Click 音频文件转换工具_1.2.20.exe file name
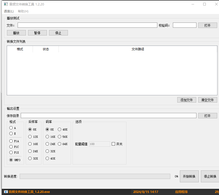The image size is (219, 195). (x=29, y=192)
